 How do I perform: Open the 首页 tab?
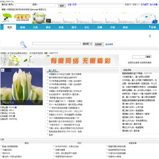pyautogui.click(x=10, y=27)
